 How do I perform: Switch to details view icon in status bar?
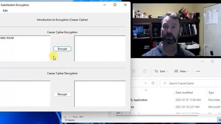click(x=219, y=120)
